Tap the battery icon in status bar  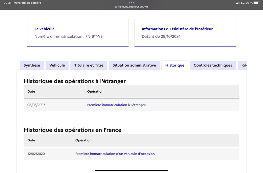[257, 3]
